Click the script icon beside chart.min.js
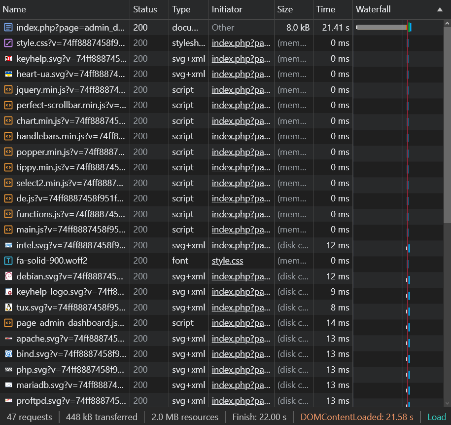Viewport: 451px width, 425px height. click(8, 121)
